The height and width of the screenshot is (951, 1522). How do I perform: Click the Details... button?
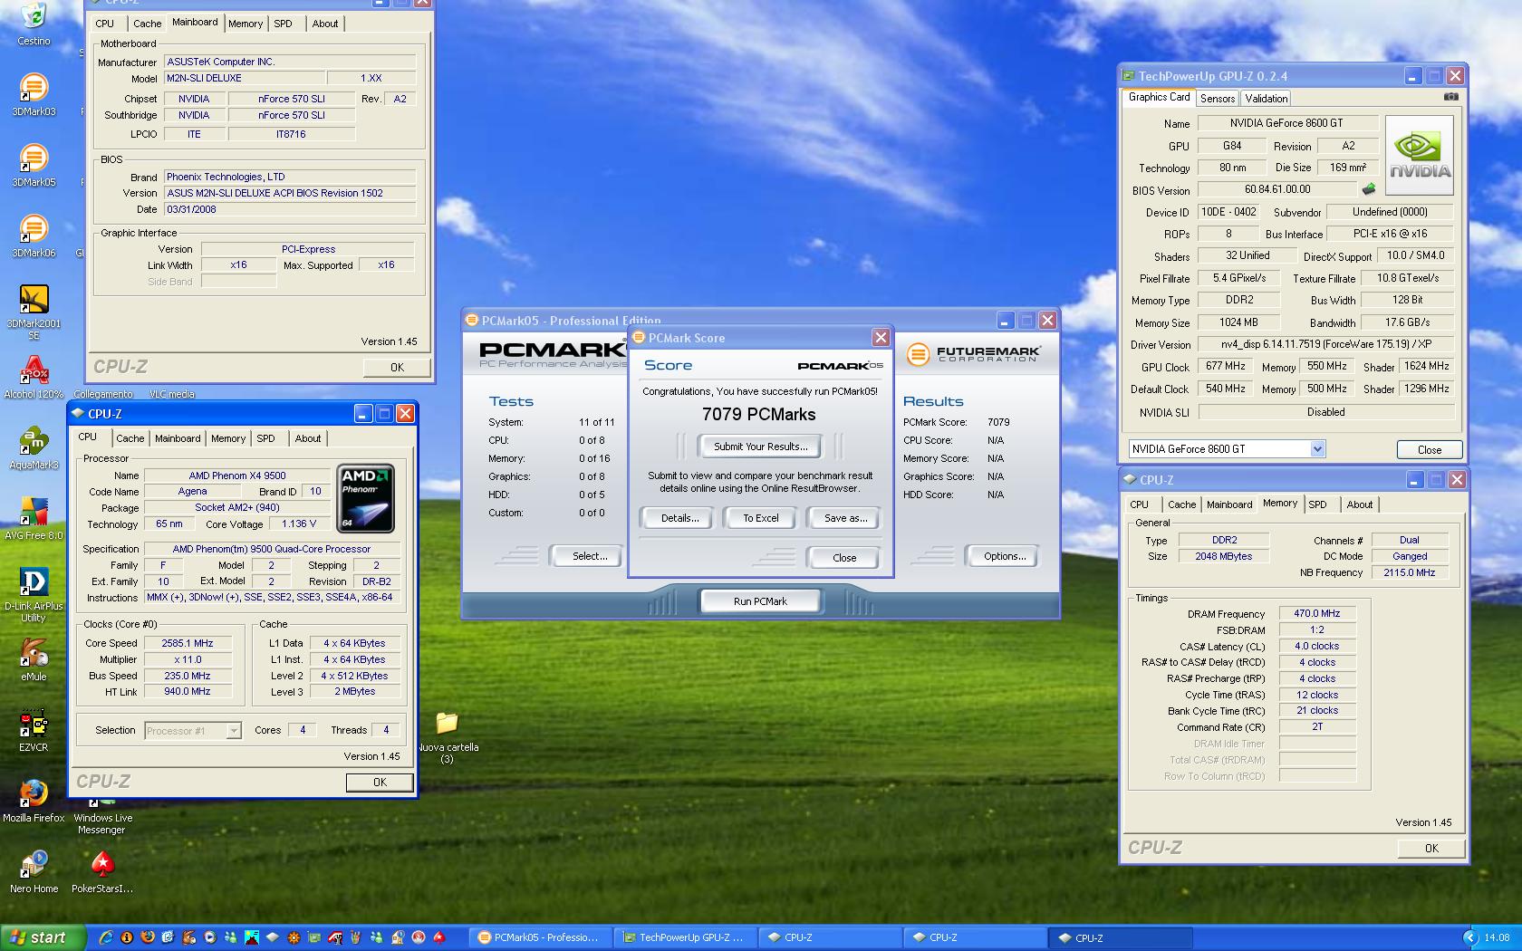(x=679, y=518)
